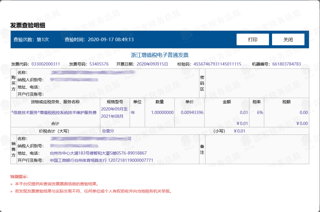Viewport: 320px width, 212px height.
Task: Click the 规格型号 column header
Action: (x=115, y=102)
